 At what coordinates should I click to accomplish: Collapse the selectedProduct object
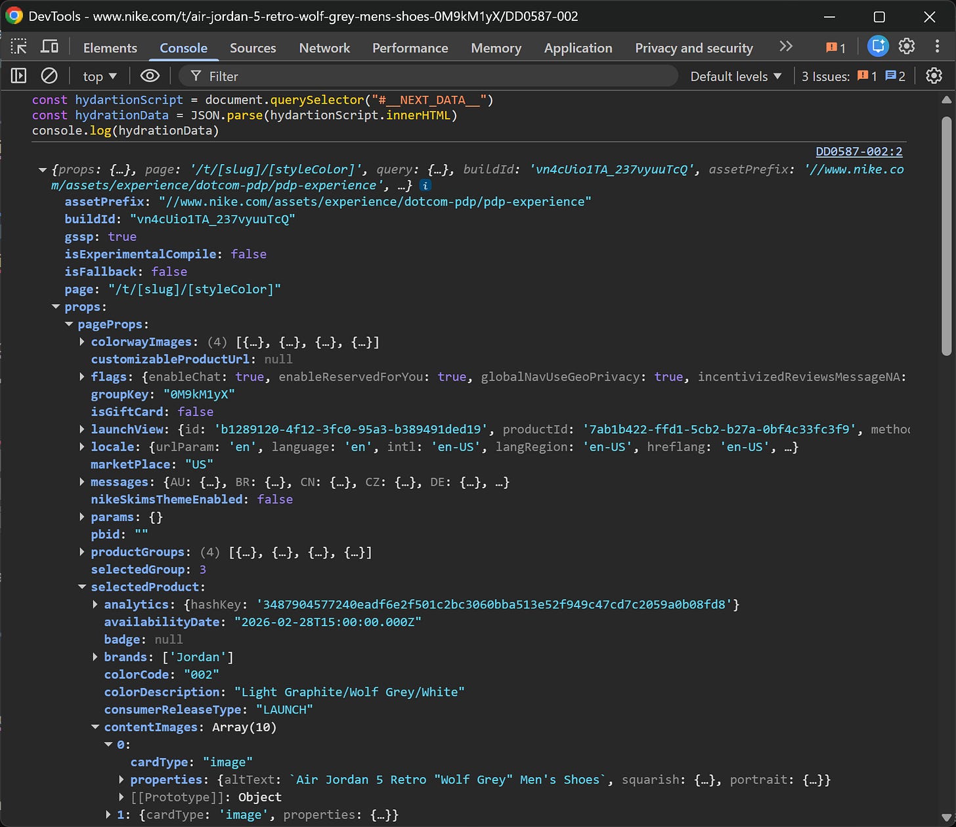click(x=82, y=587)
